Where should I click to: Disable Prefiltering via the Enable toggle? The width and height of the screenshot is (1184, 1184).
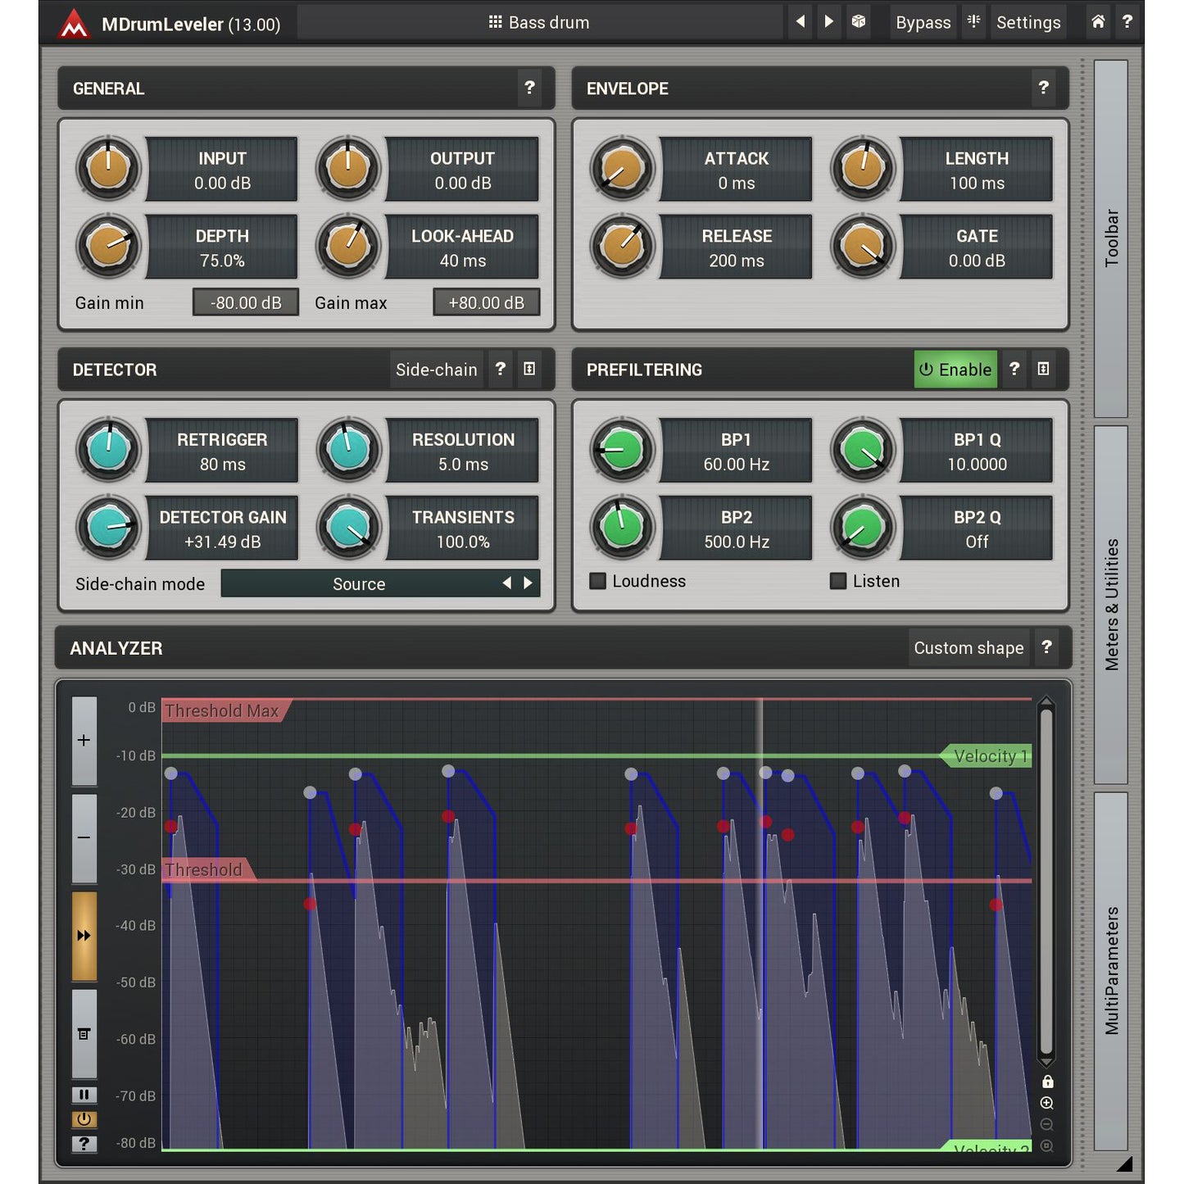[955, 370]
